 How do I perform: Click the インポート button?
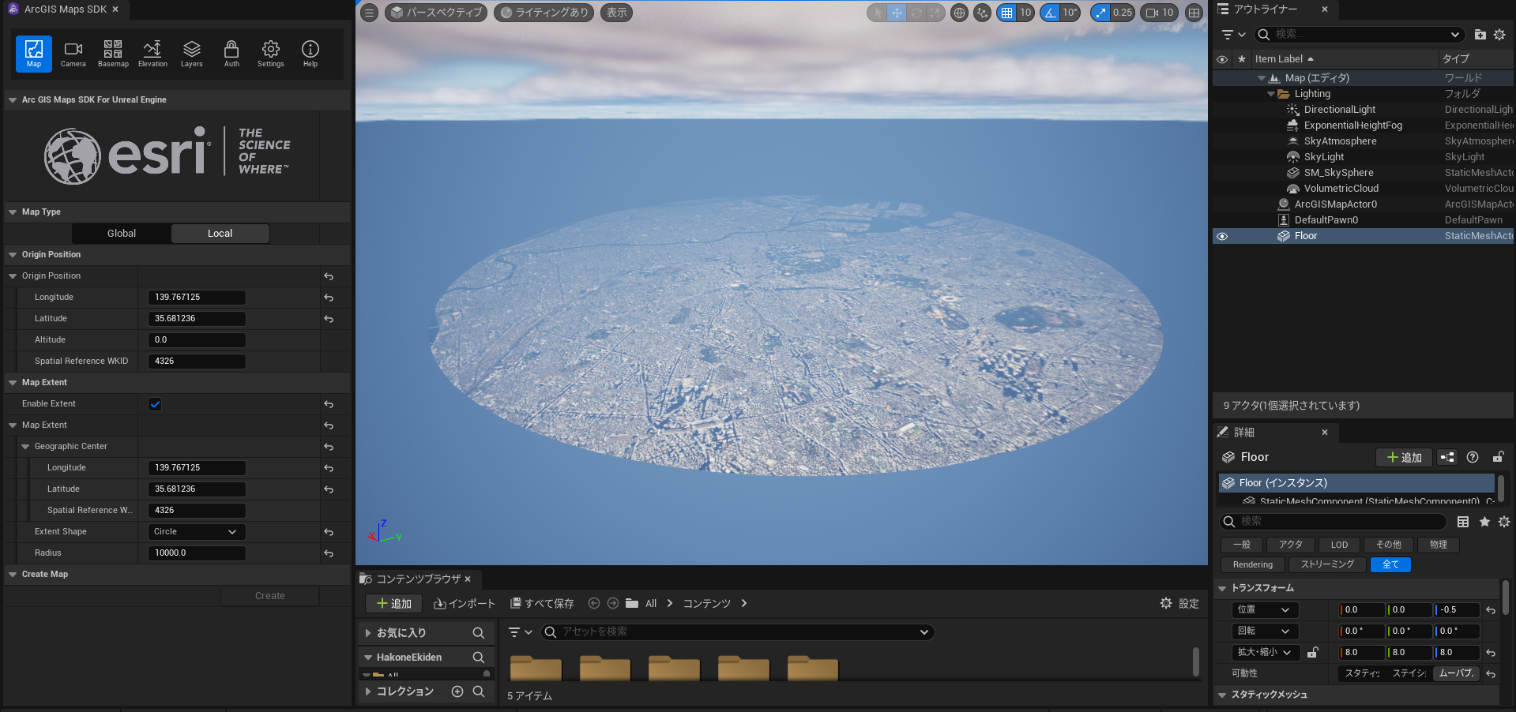pyautogui.click(x=465, y=604)
